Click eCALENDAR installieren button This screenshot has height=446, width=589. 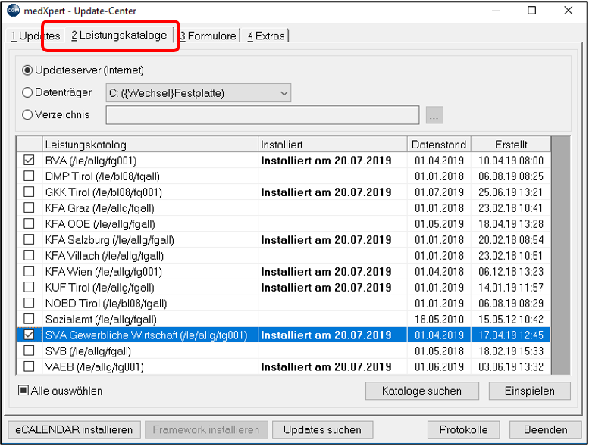click(74, 430)
